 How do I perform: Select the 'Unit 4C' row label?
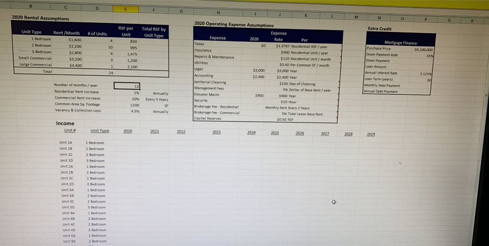tap(69, 224)
